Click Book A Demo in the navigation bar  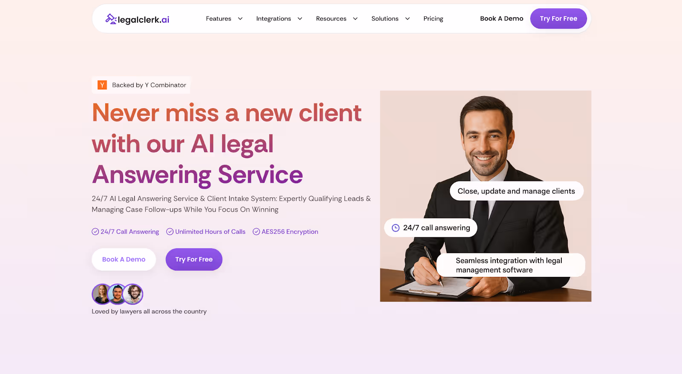502,19
